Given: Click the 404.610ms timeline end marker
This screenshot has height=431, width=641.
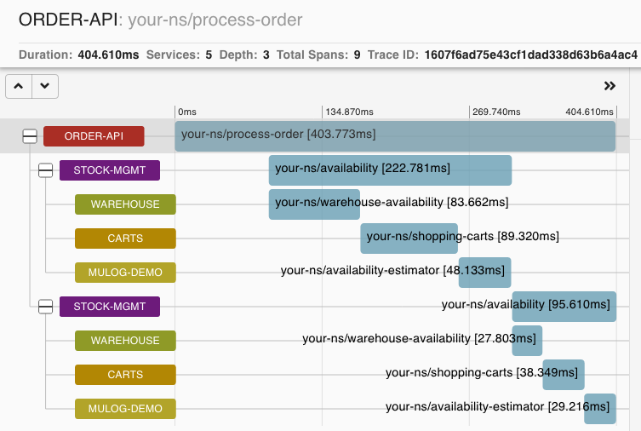Looking at the screenshot, I should point(589,112).
